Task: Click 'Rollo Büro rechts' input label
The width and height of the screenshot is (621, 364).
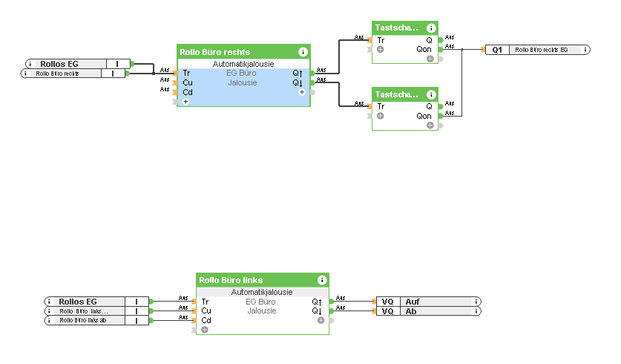Action: [57, 74]
